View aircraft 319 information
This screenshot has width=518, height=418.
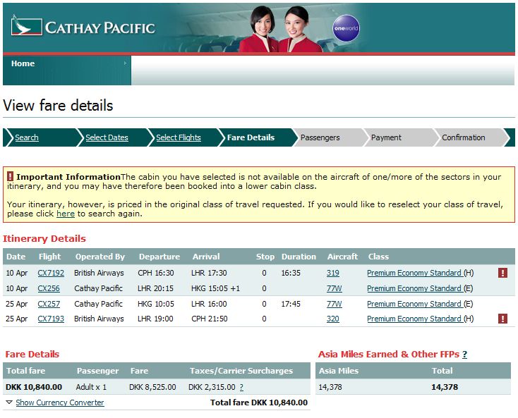[332, 273]
